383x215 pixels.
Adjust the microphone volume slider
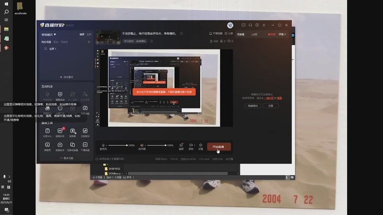pos(118,145)
